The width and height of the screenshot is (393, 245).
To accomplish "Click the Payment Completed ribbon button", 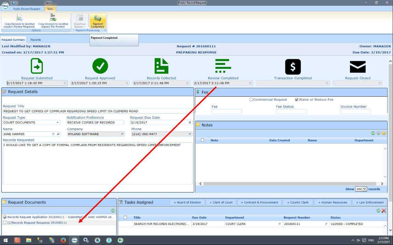I will click(x=98, y=21).
